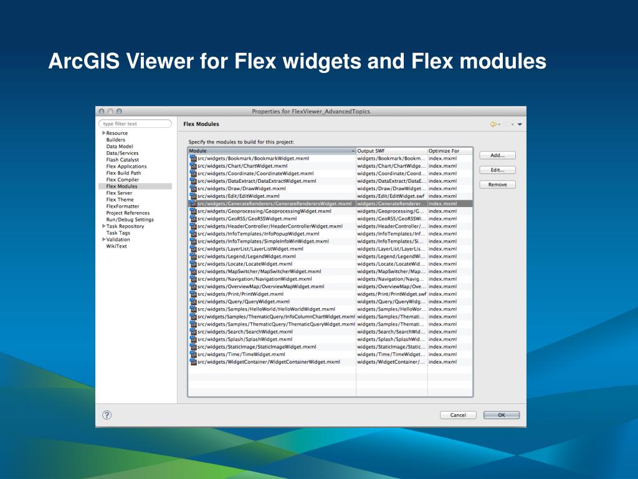Click the MapSwitcherWidget.mxml module file icon
The width and height of the screenshot is (638, 479).
point(193,271)
